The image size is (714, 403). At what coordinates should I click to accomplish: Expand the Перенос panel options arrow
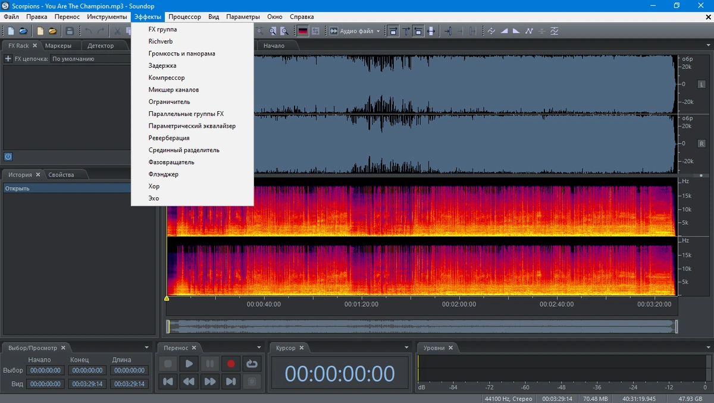tap(259, 348)
